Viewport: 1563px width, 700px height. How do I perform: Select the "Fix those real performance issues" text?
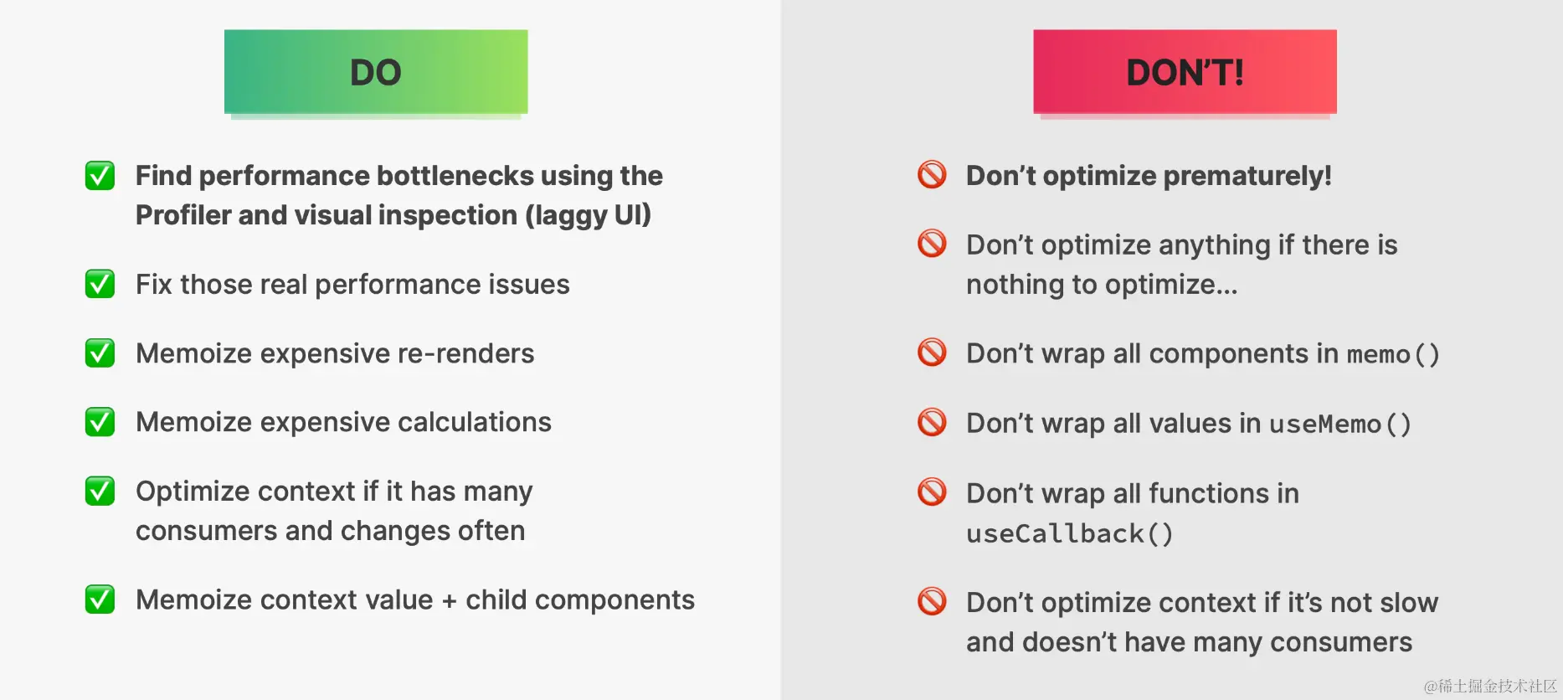click(352, 285)
